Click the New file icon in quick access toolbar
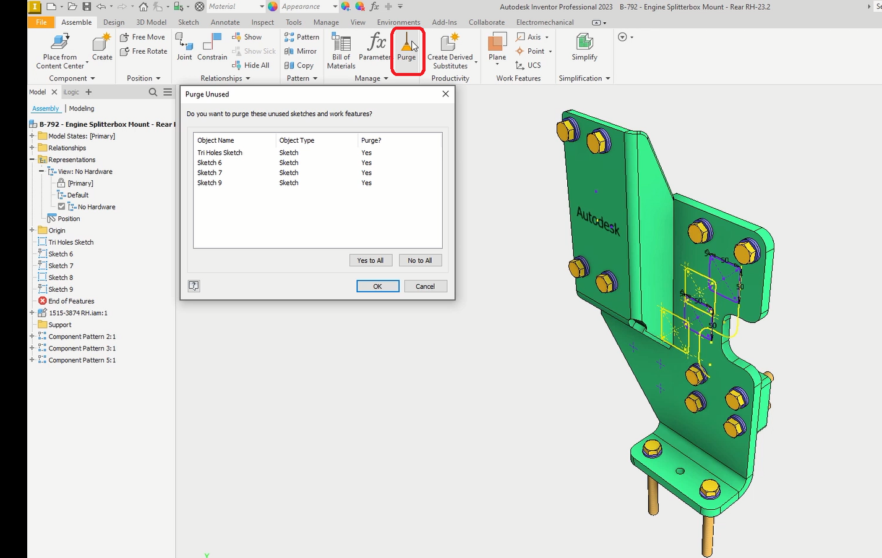This screenshot has height=558, width=882. (51, 7)
